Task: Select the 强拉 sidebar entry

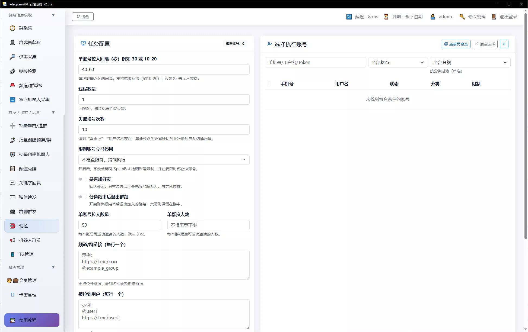Action: [x=32, y=226]
